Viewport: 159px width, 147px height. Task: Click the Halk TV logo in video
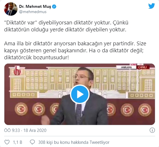(17, 71)
